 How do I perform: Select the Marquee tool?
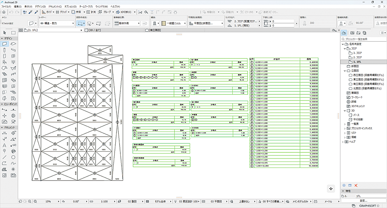pyautogui.click(x=14, y=32)
